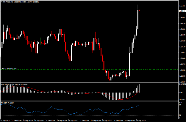Click the 10 Sep 2015 date label

pyautogui.click(x=5, y=121)
